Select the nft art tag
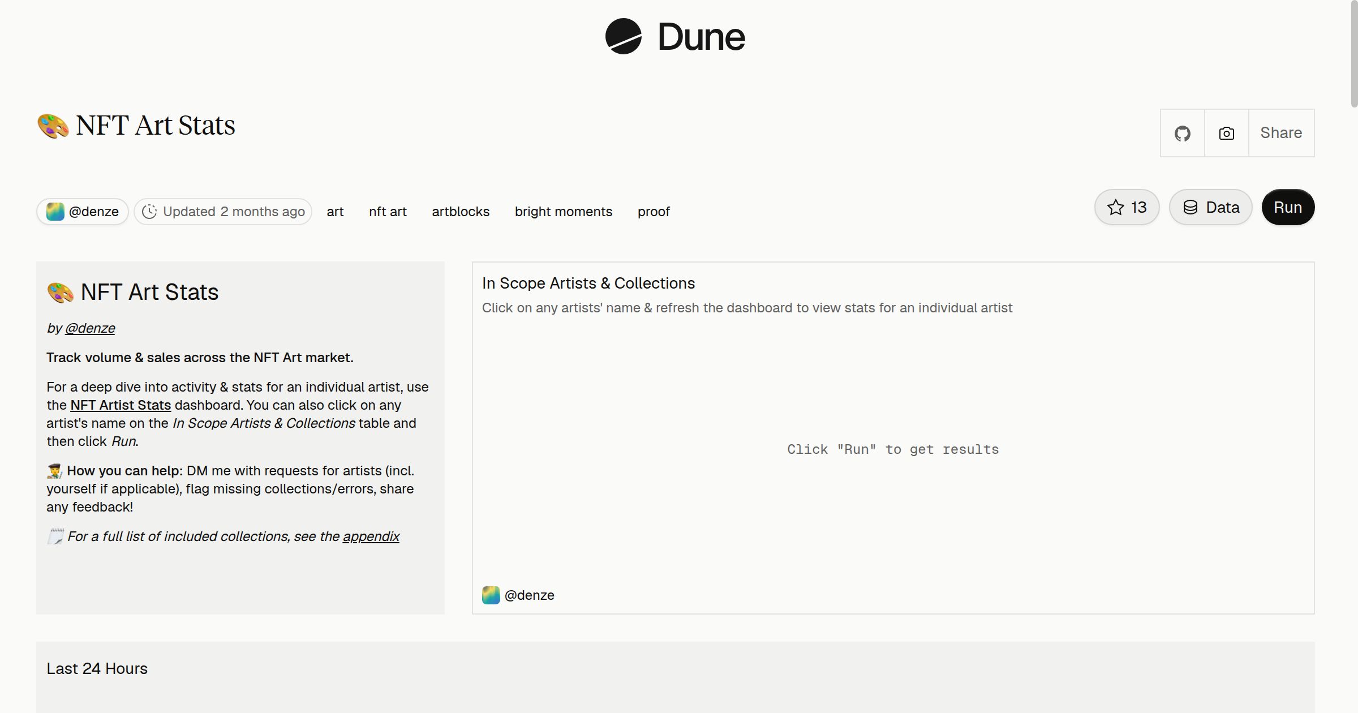The width and height of the screenshot is (1358, 713). tap(388, 212)
